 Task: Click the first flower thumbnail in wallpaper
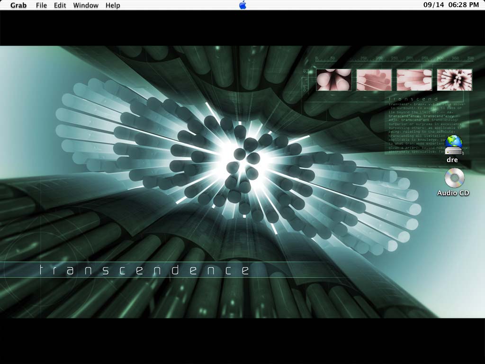[333, 80]
